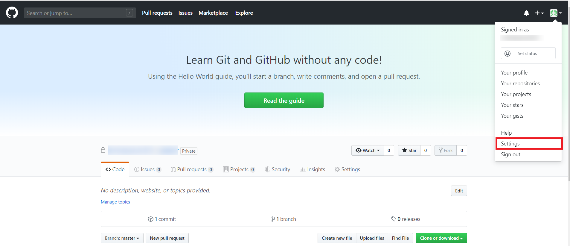Focus the Search or jump to field
This screenshot has width=570, height=246.
80,13
